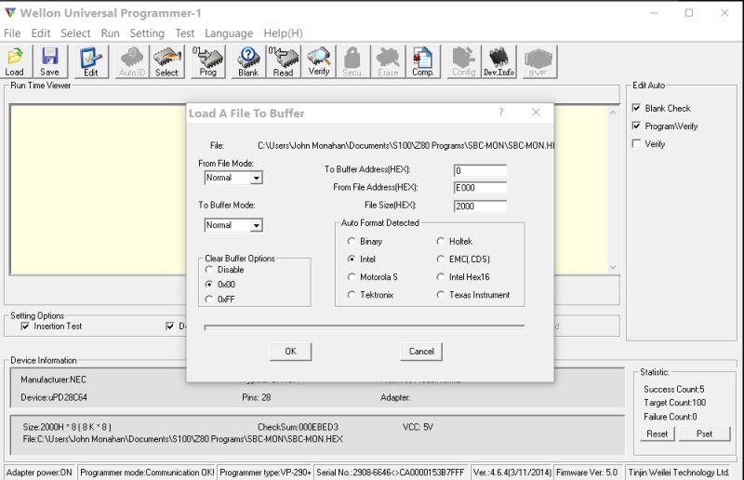Click the Save floppy disk icon

(50, 61)
